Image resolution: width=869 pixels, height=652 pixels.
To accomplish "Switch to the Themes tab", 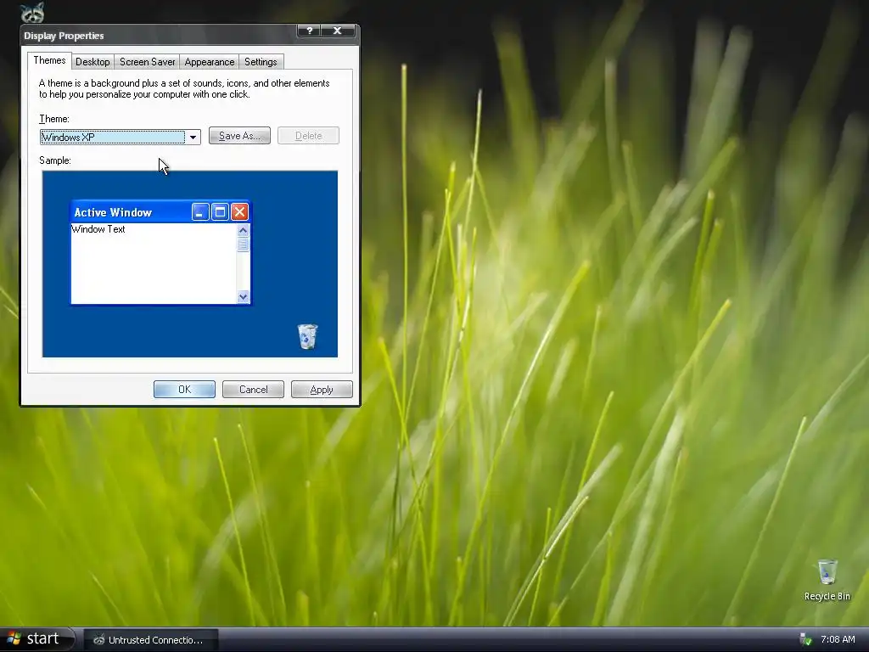I will tap(49, 60).
